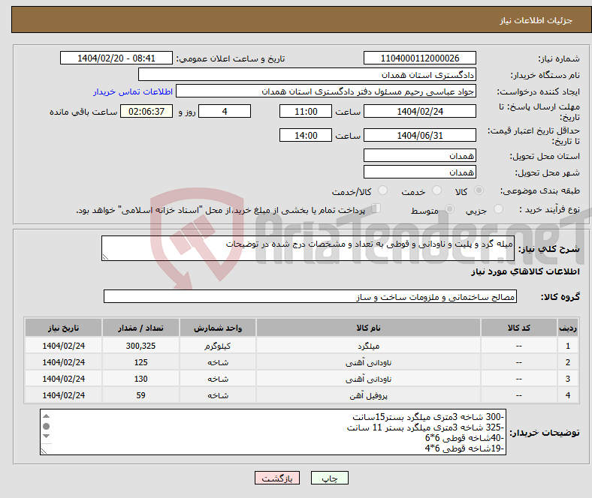
Task: Click the پروفیل آهن item name cell
Action: [368, 395]
